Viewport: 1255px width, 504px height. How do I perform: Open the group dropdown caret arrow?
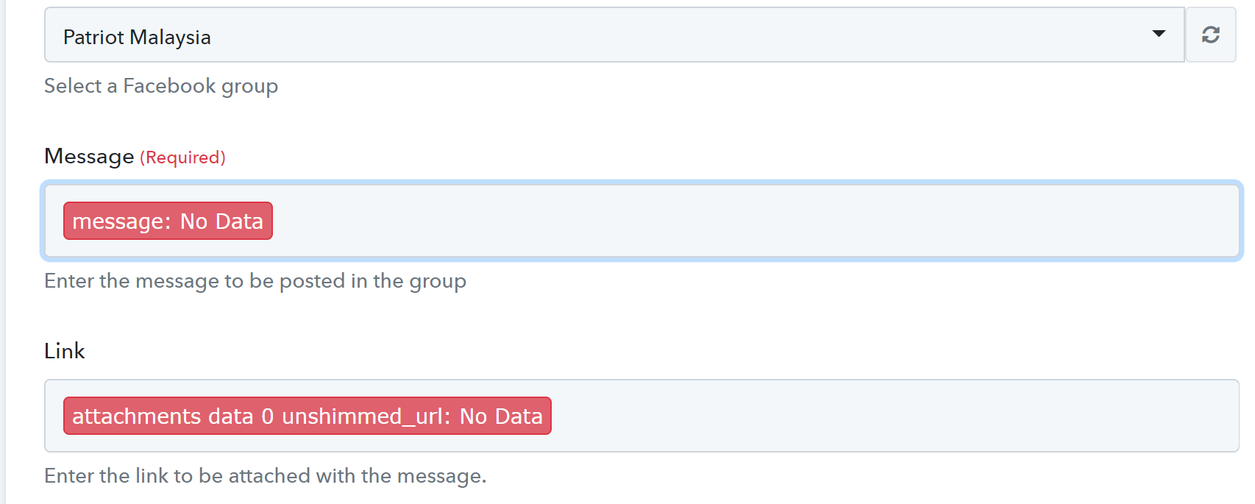coord(1159,34)
